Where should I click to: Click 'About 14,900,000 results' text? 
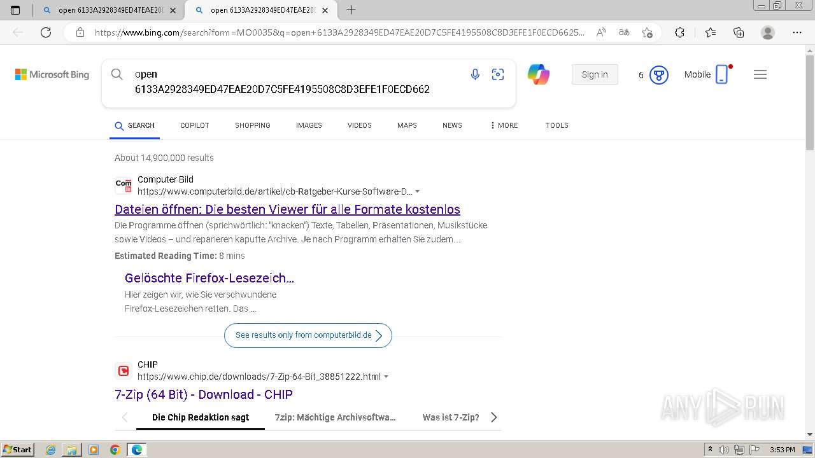tap(164, 158)
